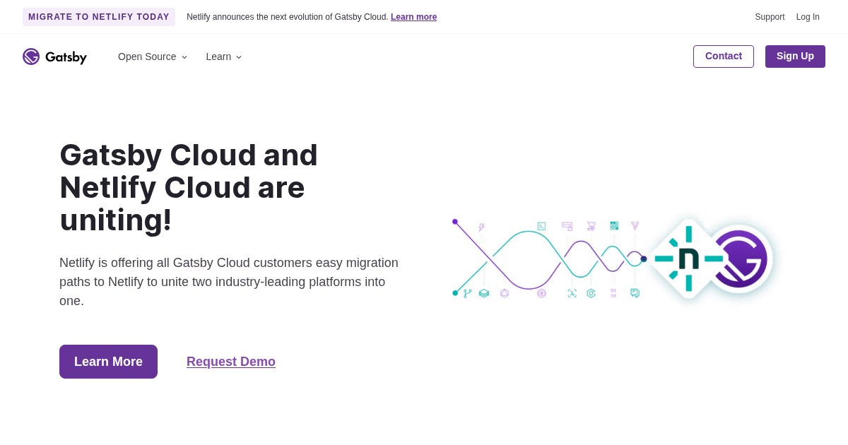Screen dimensions: 848x445
Task: Click the lightning bolt icon in illustration
Action: point(481,227)
